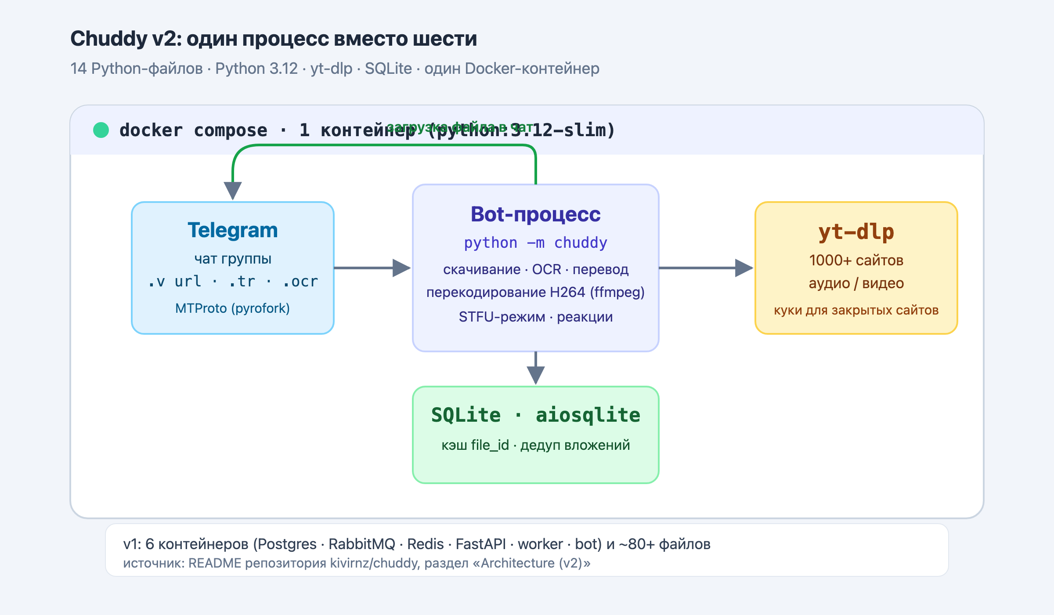Click the 'python -m chuddy' command text
Viewport: 1054px width, 615px height.
click(x=536, y=242)
